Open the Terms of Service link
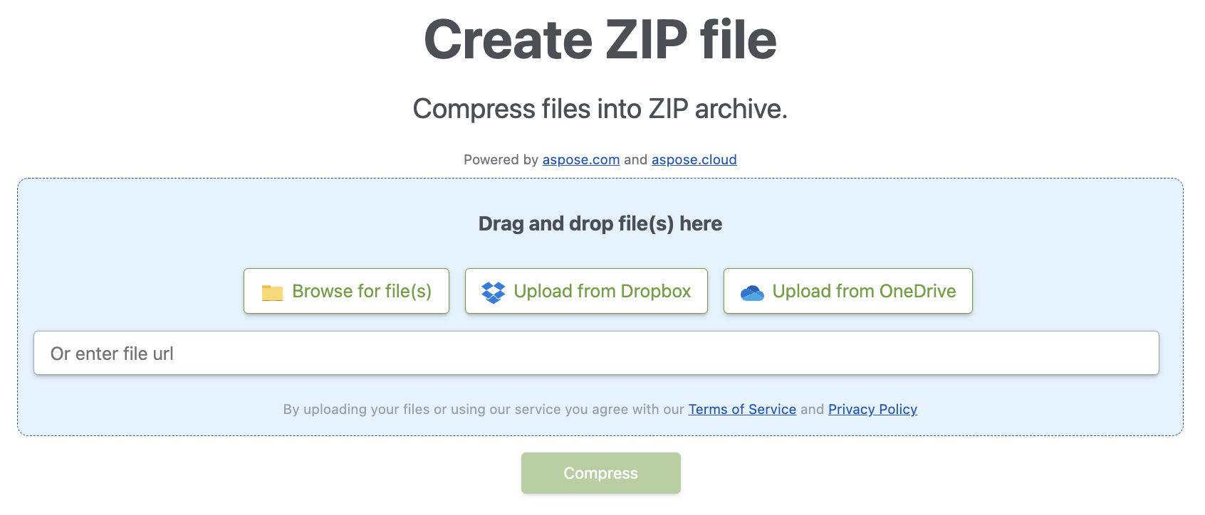The height and width of the screenshot is (515, 1205). [741, 409]
